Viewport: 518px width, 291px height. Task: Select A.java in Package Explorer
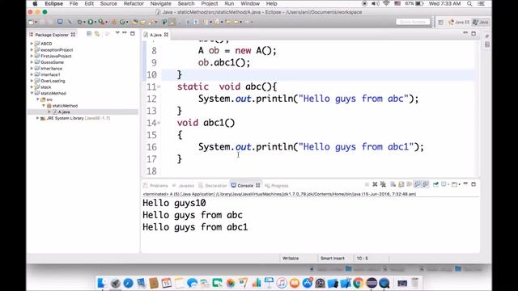pos(64,112)
